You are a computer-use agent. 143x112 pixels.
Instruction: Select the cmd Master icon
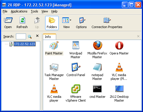(x=97, y=89)
